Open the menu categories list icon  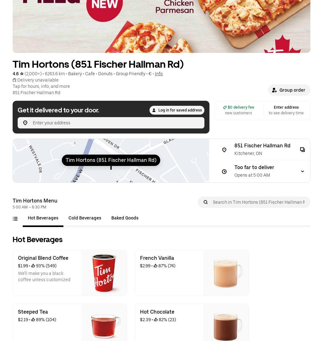pyautogui.click(x=15, y=219)
